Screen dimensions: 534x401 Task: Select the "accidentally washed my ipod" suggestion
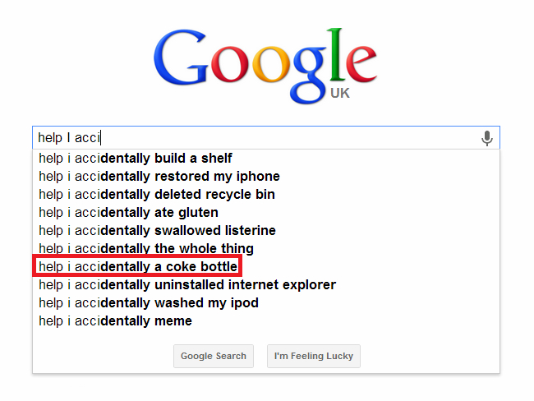point(149,302)
